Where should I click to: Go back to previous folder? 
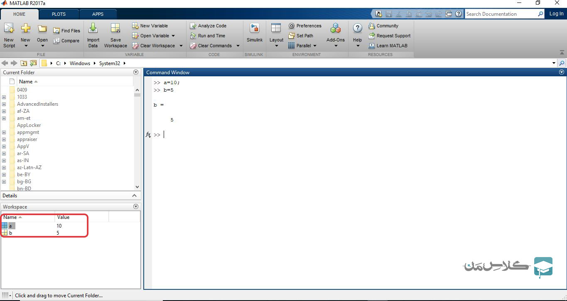point(5,63)
